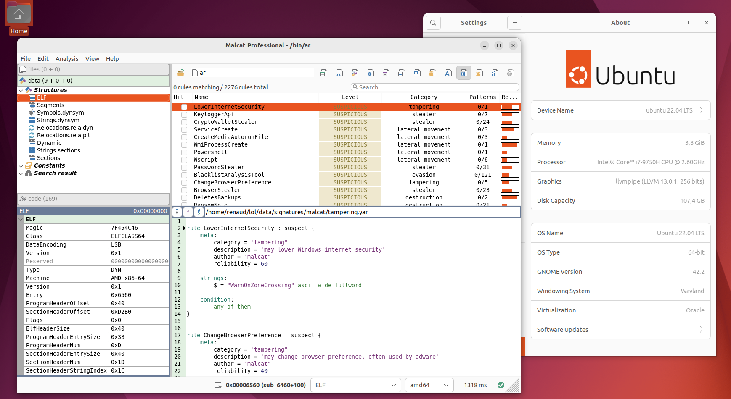Collapse the ELF header fields group
The height and width of the screenshot is (399, 731).
(x=21, y=219)
